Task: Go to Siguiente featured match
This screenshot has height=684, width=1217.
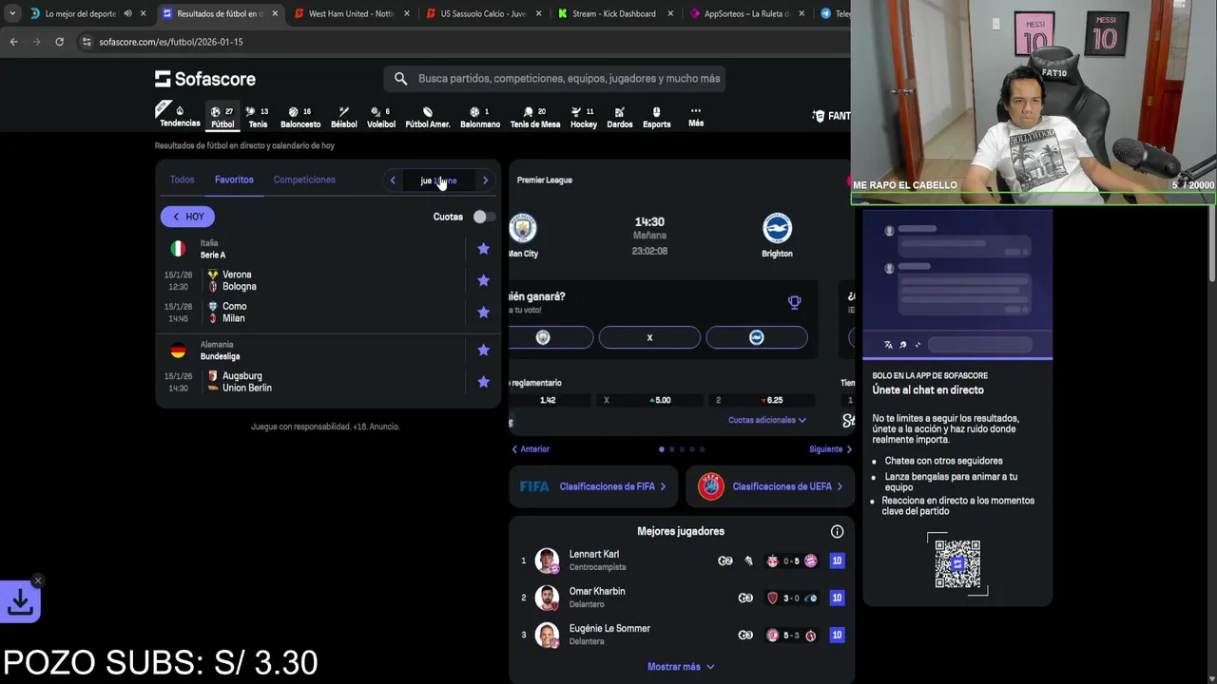Action: 830,449
